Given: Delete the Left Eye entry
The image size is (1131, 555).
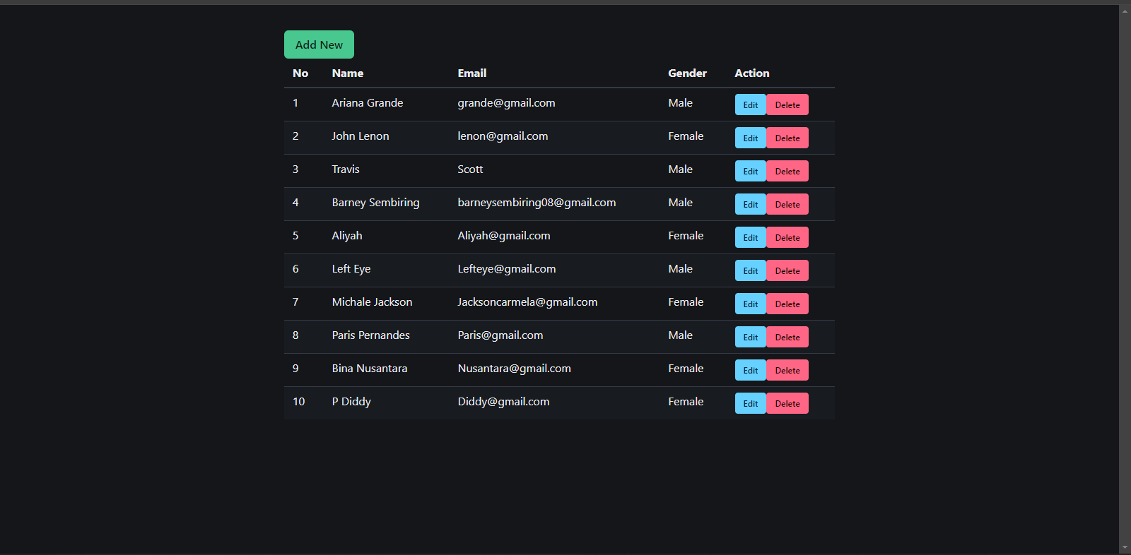Looking at the screenshot, I should (787, 270).
